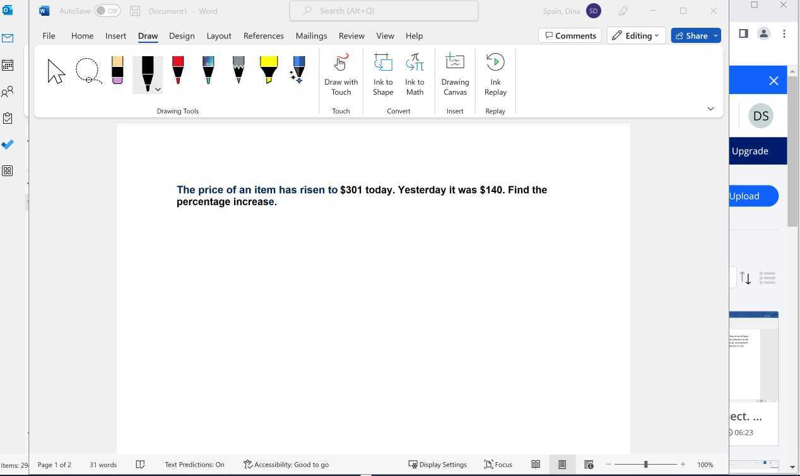The image size is (800, 476).
Task: Click Ink to Math
Action: point(415,74)
